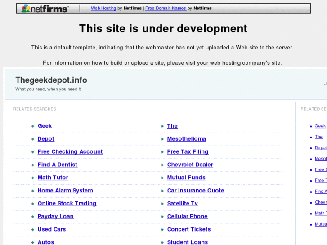This screenshot has height=245, width=327.
Task: Click the tagline 'What you need, when you need it'
Action: point(48,89)
